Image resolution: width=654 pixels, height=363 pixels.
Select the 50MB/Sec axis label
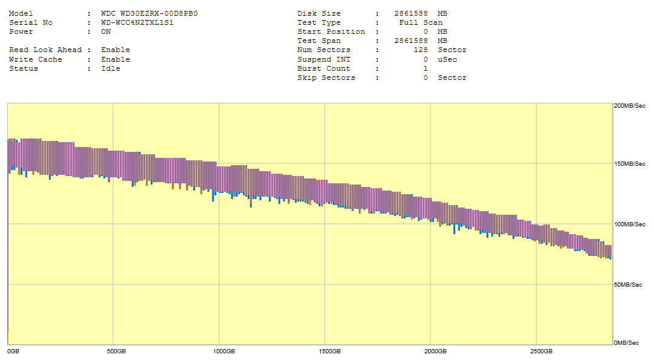click(x=628, y=284)
